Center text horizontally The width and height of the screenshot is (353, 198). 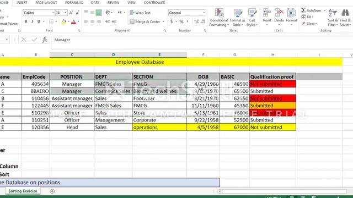click(x=92, y=21)
